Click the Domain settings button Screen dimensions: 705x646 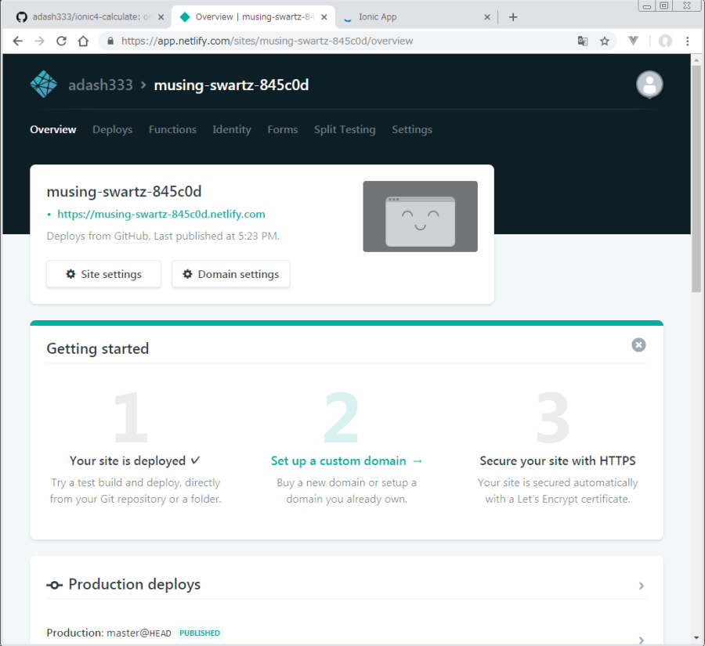coord(230,274)
